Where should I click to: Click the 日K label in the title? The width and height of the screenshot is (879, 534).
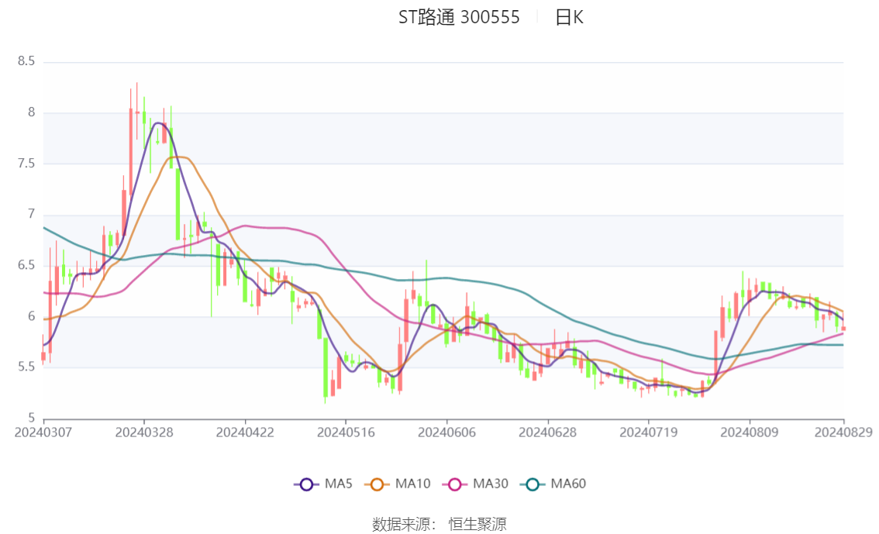pyautogui.click(x=569, y=17)
